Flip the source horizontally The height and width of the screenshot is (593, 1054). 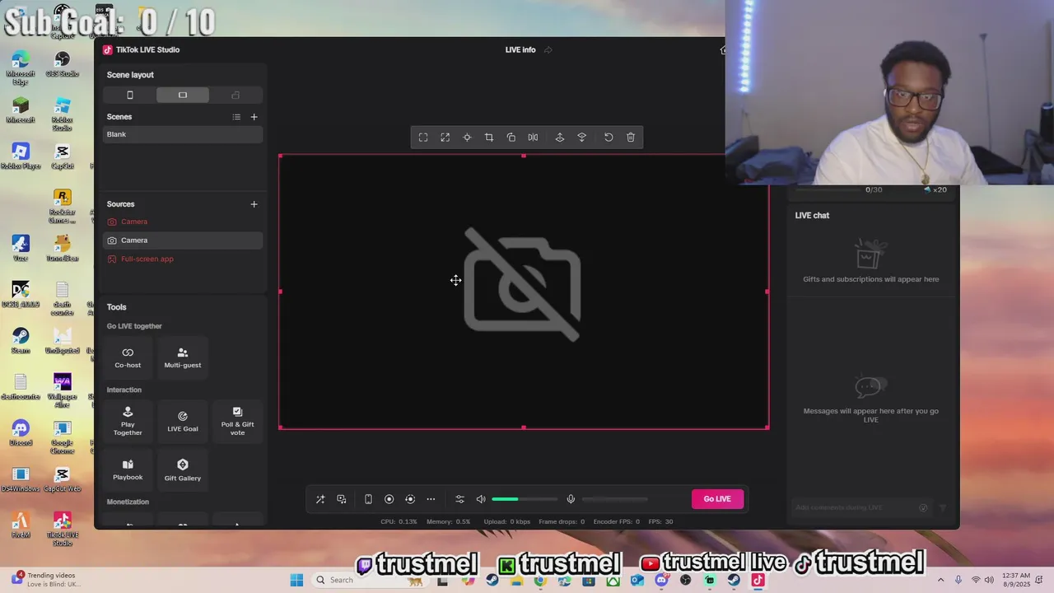533,138
